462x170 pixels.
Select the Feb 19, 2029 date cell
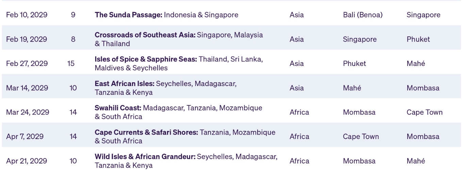coord(27,39)
